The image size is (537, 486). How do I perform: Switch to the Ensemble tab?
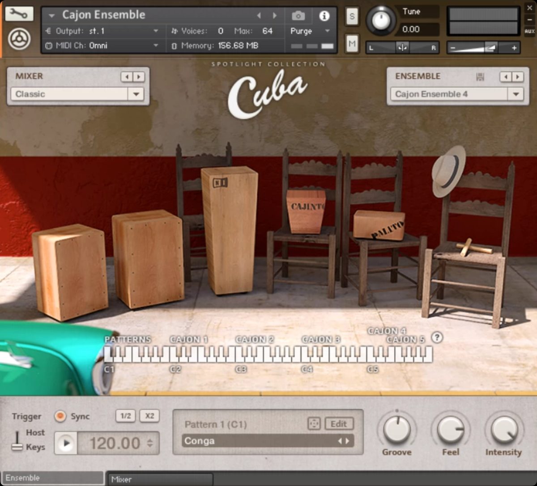click(52, 478)
